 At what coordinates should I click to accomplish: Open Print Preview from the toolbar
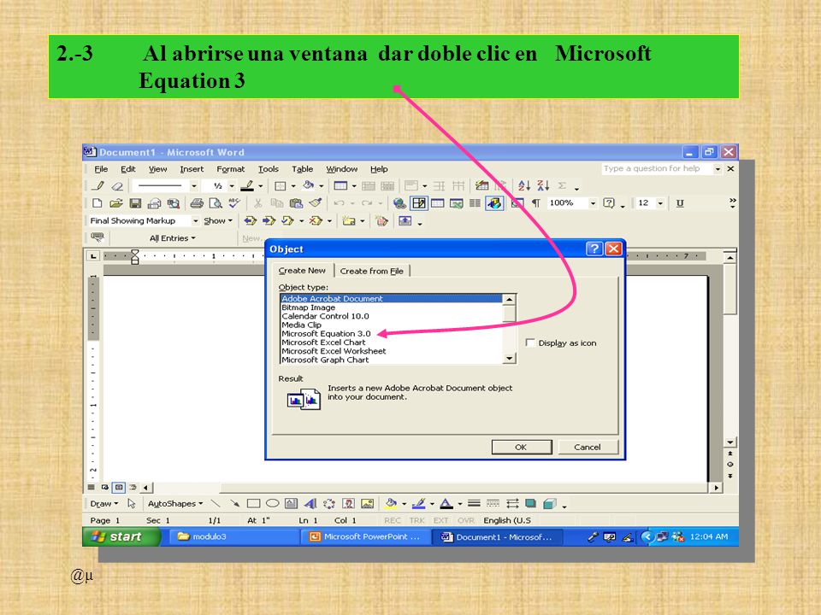[216, 203]
